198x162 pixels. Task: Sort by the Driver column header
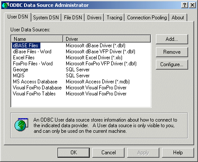tap(107, 39)
